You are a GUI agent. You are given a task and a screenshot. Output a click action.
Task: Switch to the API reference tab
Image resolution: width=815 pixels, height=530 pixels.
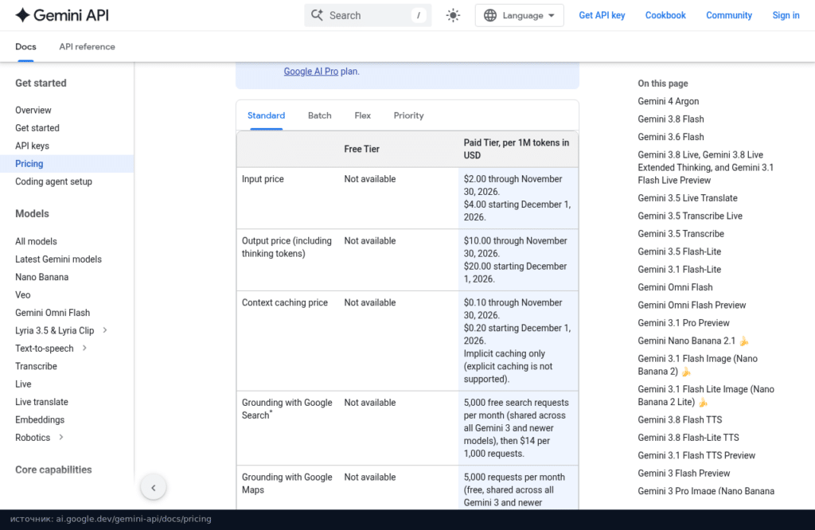click(87, 47)
